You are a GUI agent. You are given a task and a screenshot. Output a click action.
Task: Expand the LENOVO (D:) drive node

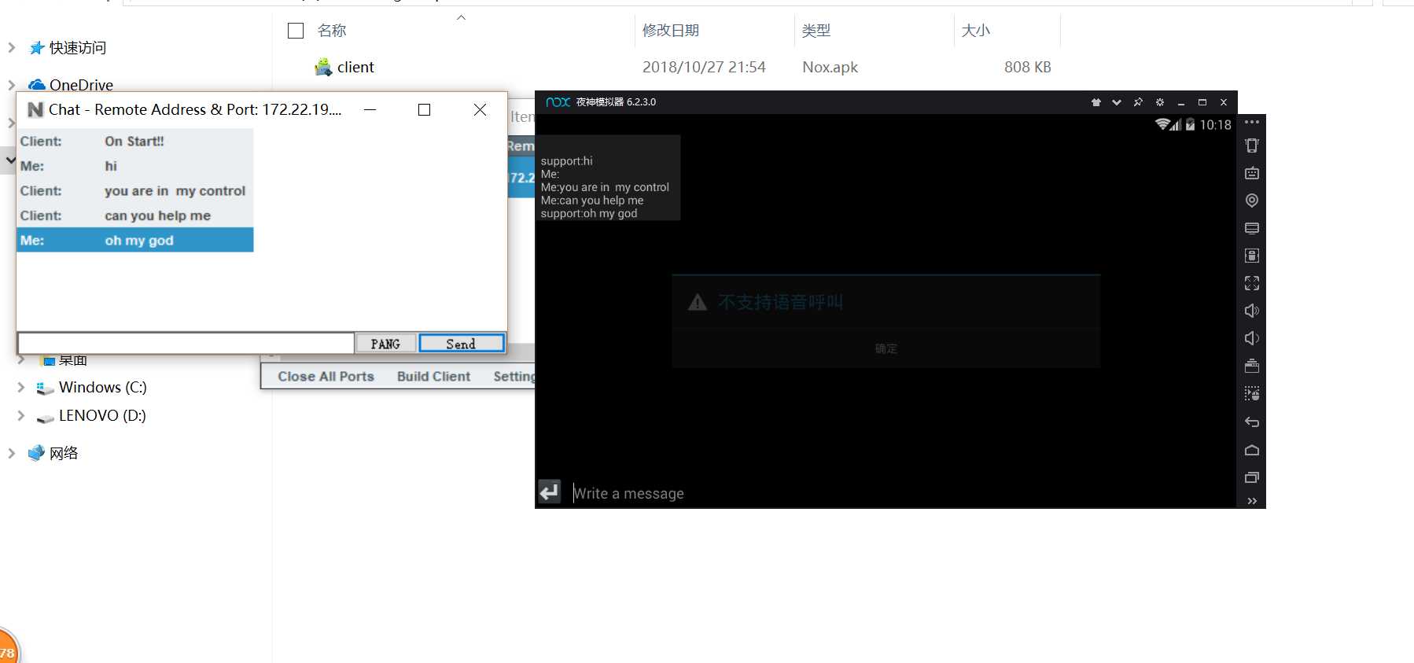[21, 415]
